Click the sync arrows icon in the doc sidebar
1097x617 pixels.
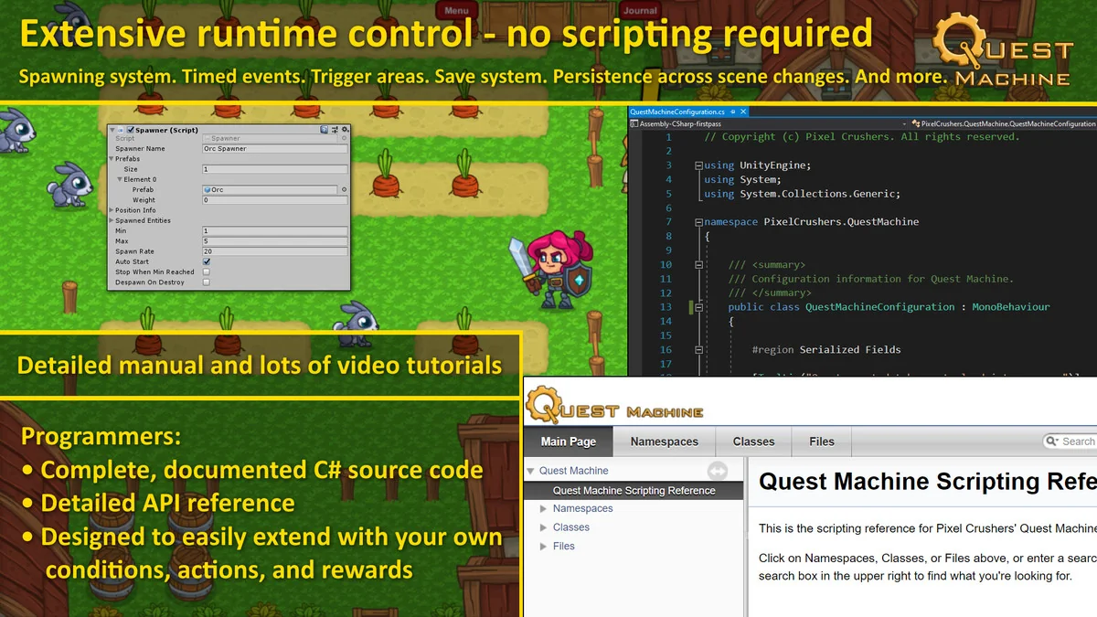pyautogui.click(x=719, y=470)
